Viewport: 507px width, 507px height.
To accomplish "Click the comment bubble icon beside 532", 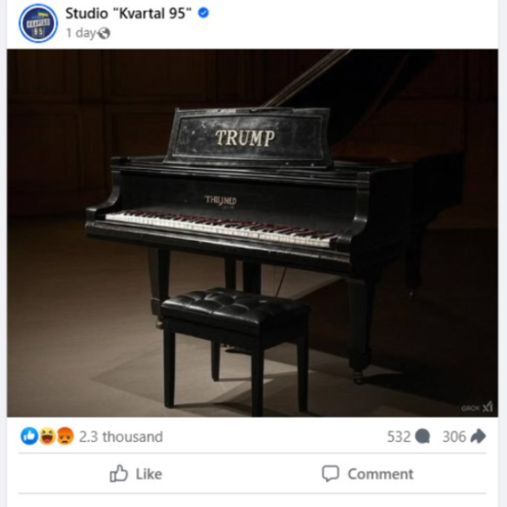I will pos(423,437).
